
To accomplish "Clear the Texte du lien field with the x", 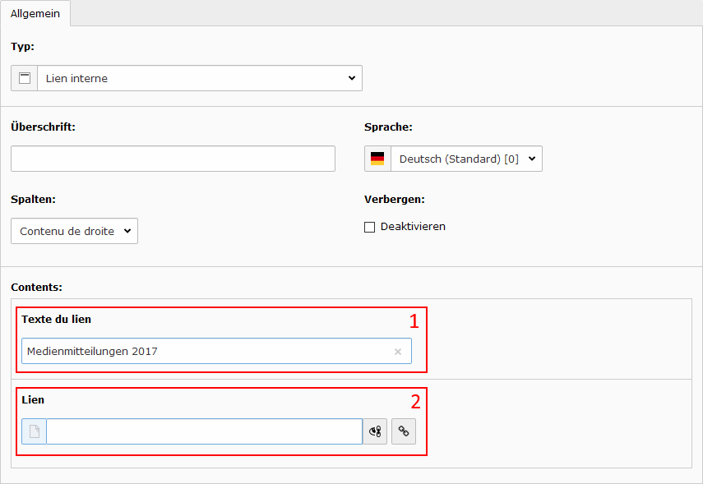I will point(398,352).
